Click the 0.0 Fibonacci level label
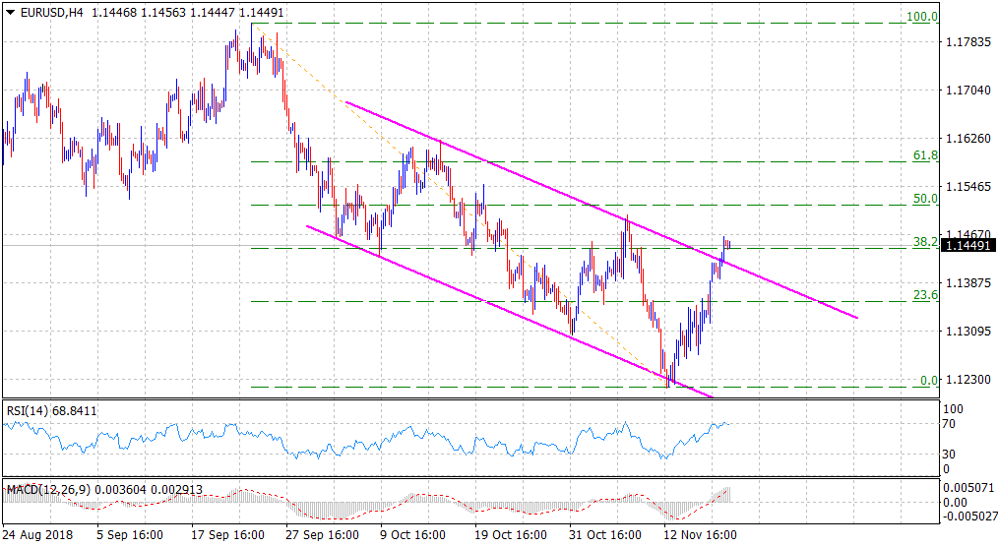This screenshot has width=998, height=547. tap(927, 381)
